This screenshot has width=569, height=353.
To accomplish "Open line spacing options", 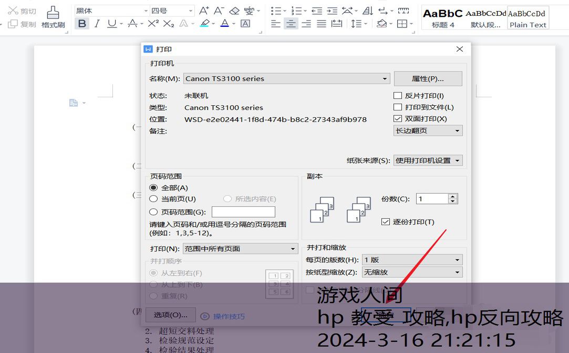I will point(356,24).
